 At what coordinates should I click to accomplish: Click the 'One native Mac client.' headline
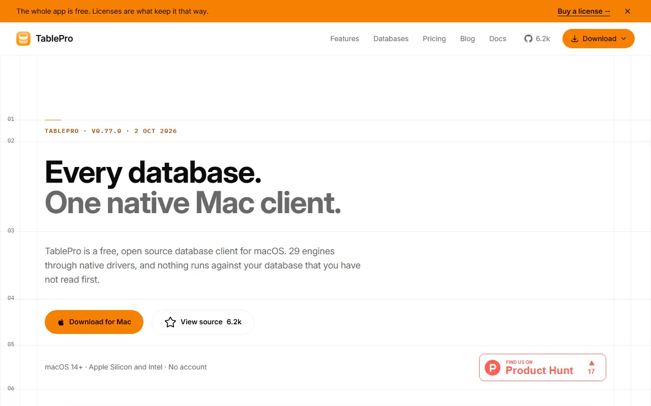(193, 203)
